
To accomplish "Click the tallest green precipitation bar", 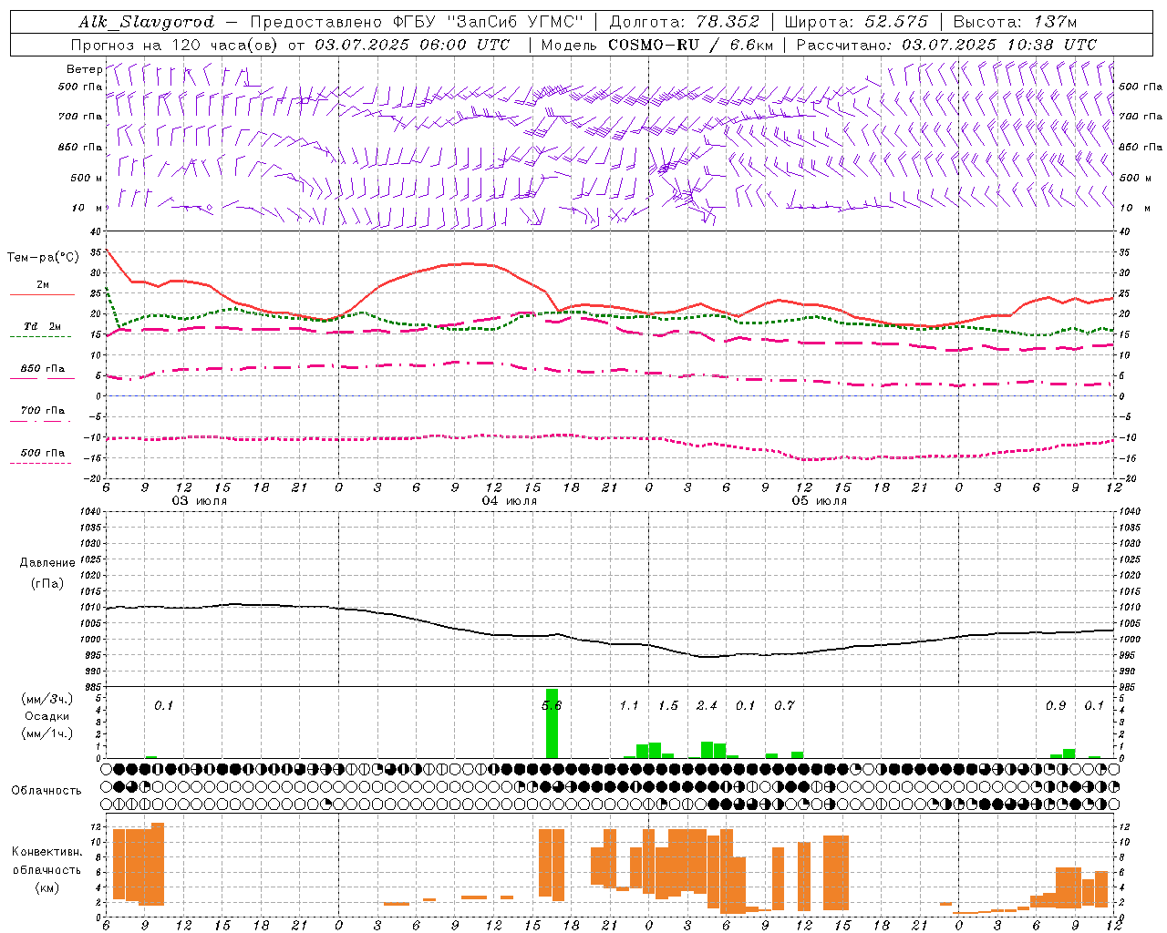I will 552,723.
